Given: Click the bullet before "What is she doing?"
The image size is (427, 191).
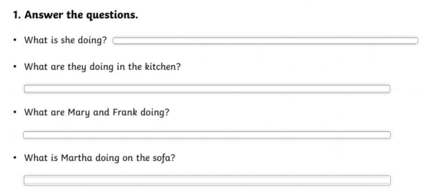Looking at the screenshot, I should tap(15, 41).
